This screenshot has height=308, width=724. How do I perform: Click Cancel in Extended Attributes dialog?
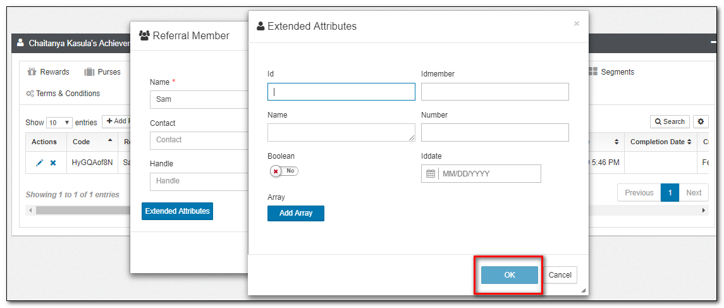(x=560, y=275)
